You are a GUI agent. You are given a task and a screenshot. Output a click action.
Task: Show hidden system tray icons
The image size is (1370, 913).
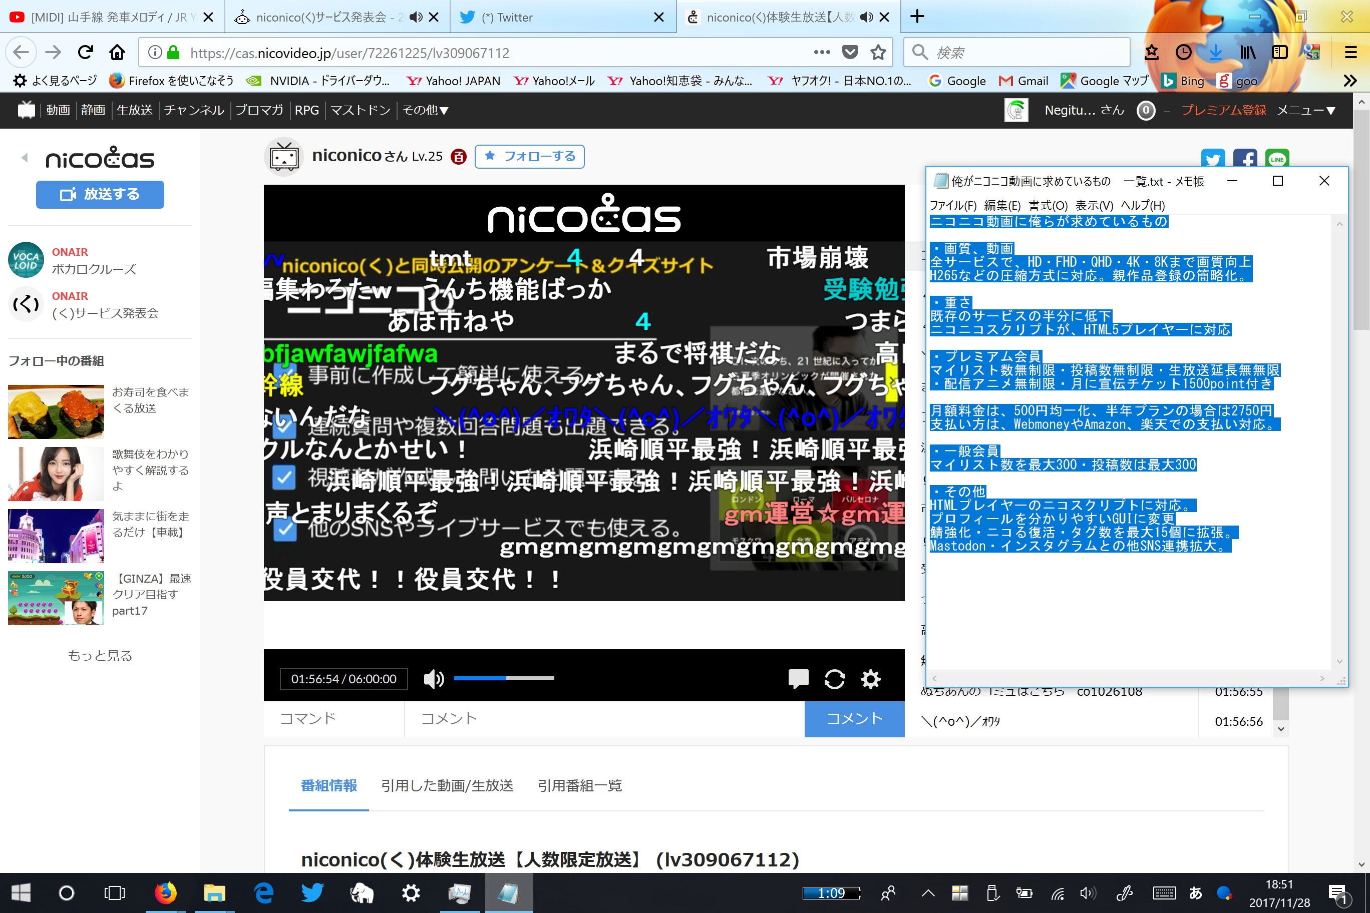click(928, 892)
